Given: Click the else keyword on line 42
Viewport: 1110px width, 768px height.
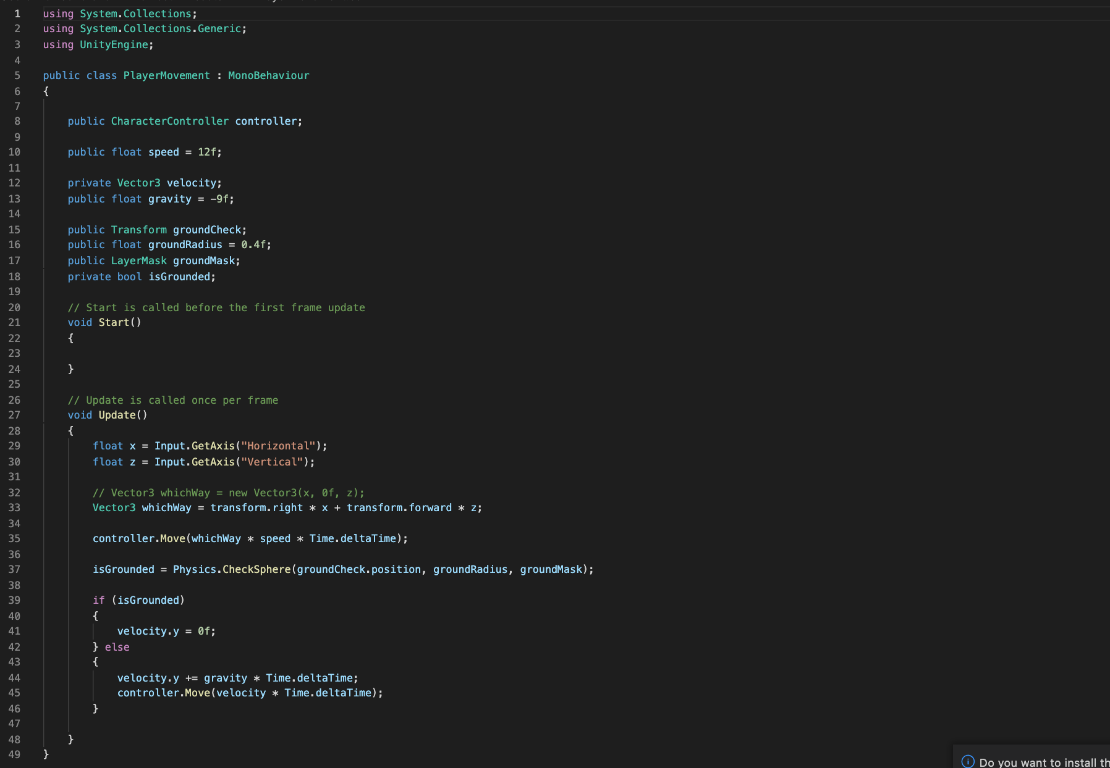Looking at the screenshot, I should 117,647.
